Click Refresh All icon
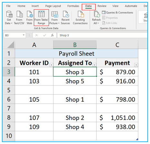 point(97,14)
